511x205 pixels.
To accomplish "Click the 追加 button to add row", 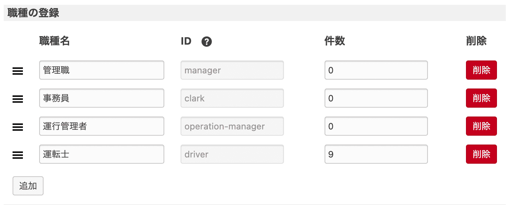I will point(28,186).
